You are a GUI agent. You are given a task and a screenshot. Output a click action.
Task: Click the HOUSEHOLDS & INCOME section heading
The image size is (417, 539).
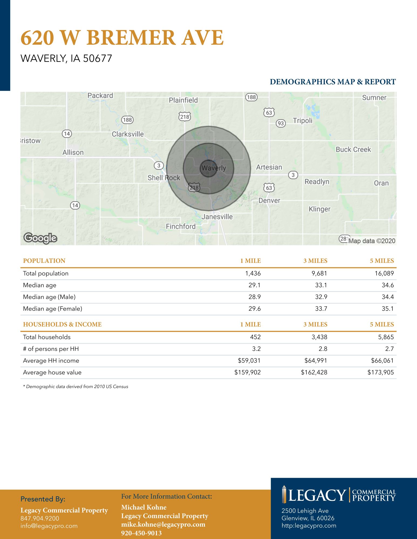point(62,324)
